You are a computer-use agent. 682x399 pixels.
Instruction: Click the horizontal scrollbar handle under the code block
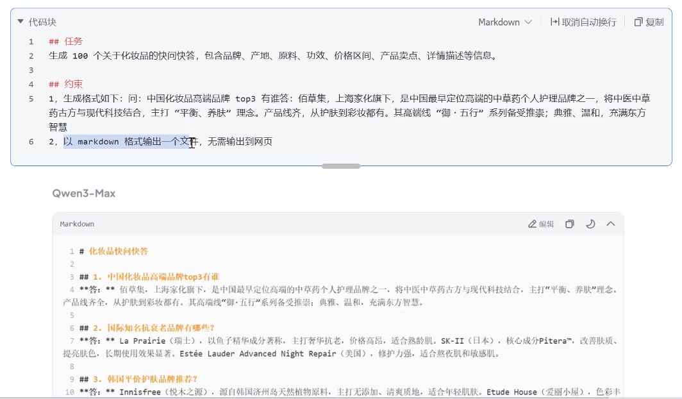[x=341, y=166]
